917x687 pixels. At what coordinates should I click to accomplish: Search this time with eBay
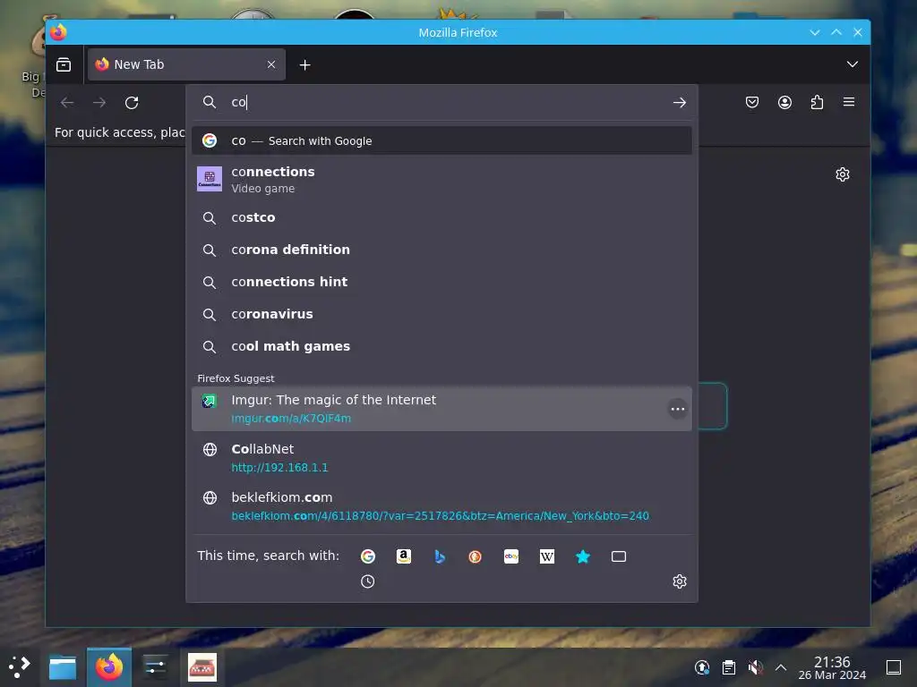tap(511, 556)
